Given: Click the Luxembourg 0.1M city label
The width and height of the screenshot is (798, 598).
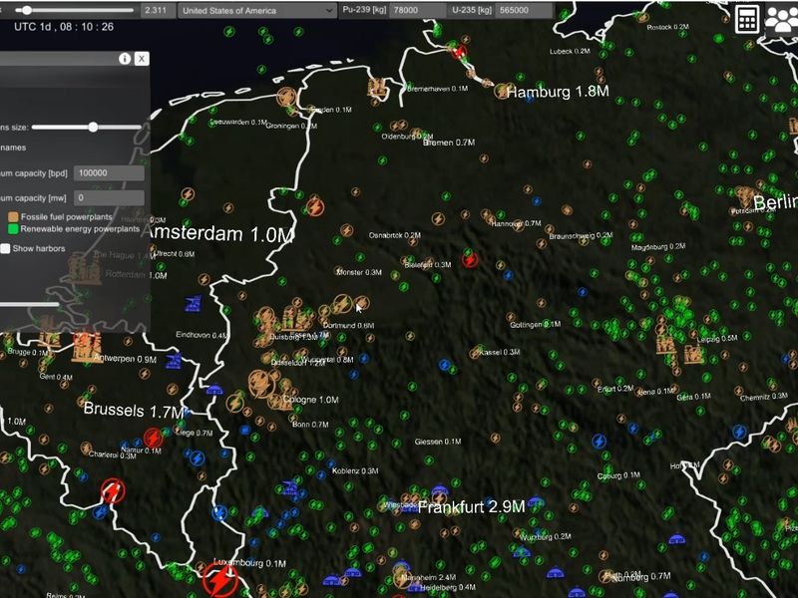Looking at the screenshot, I should click(249, 563).
